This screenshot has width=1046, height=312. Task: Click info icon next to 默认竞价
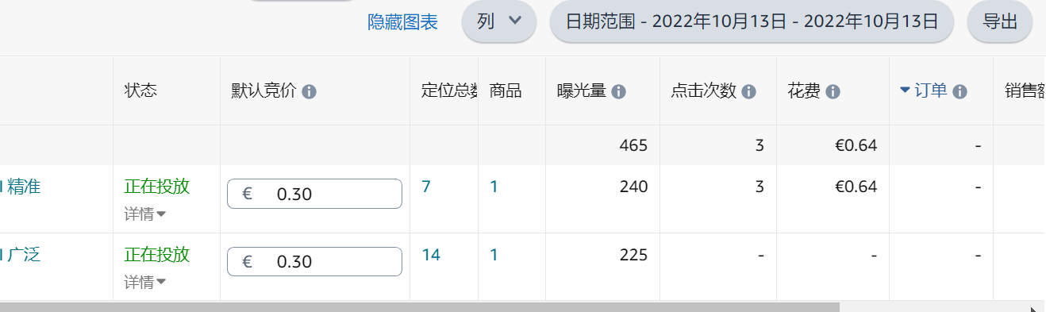(x=310, y=91)
